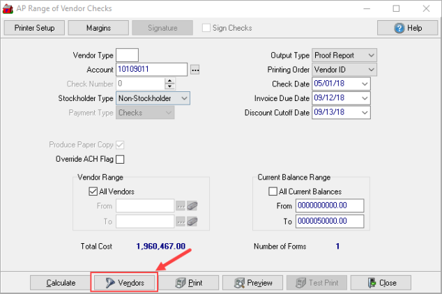Open Help with the question mark button

(x=407, y=28)
